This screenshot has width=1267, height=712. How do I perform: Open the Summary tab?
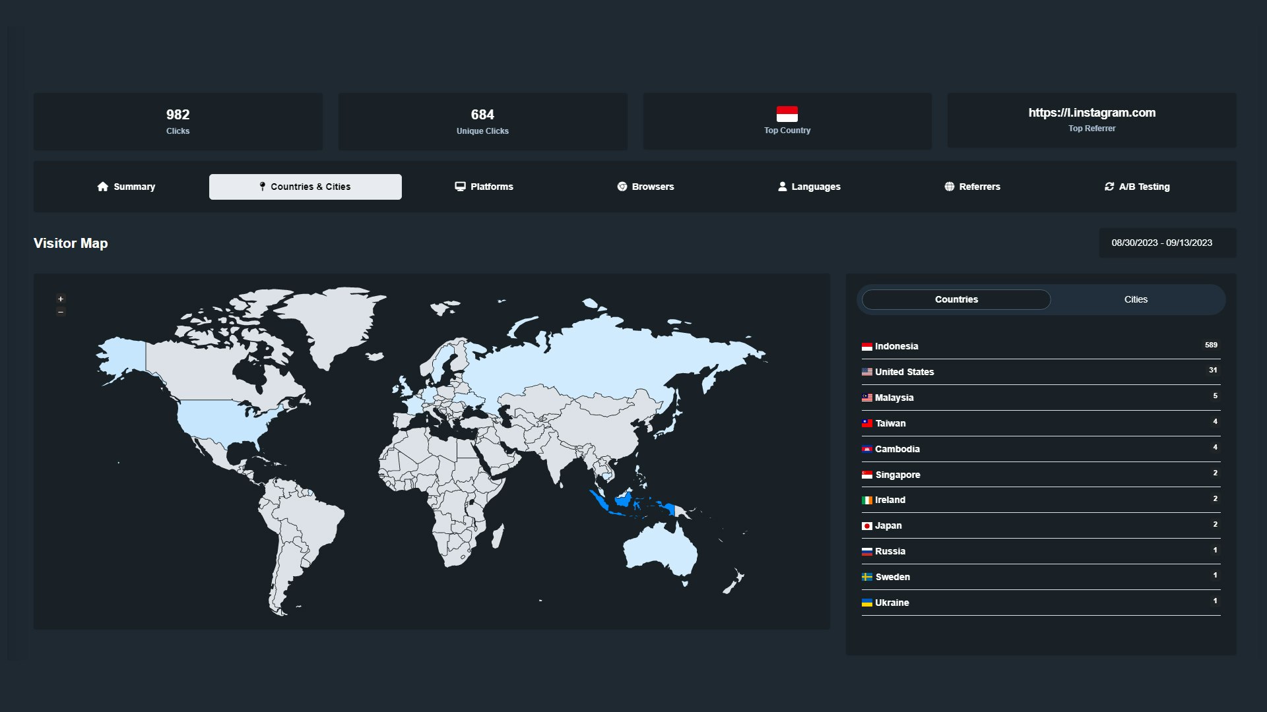point(126,187)
